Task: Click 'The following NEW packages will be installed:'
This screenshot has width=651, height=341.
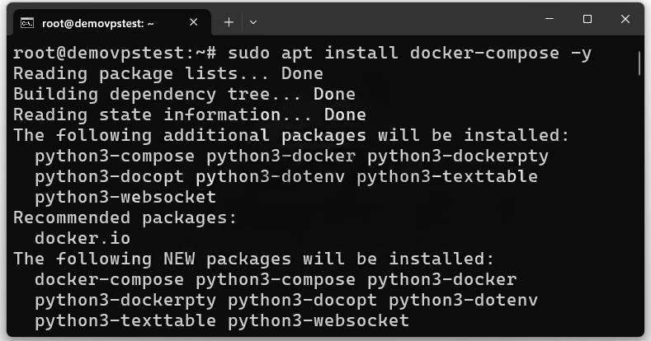Action: (254, 259)
